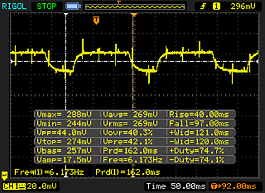Click the Vbas= 257mV measurement
This screenshot has width=265, height=193.
(x=64, y=151)
